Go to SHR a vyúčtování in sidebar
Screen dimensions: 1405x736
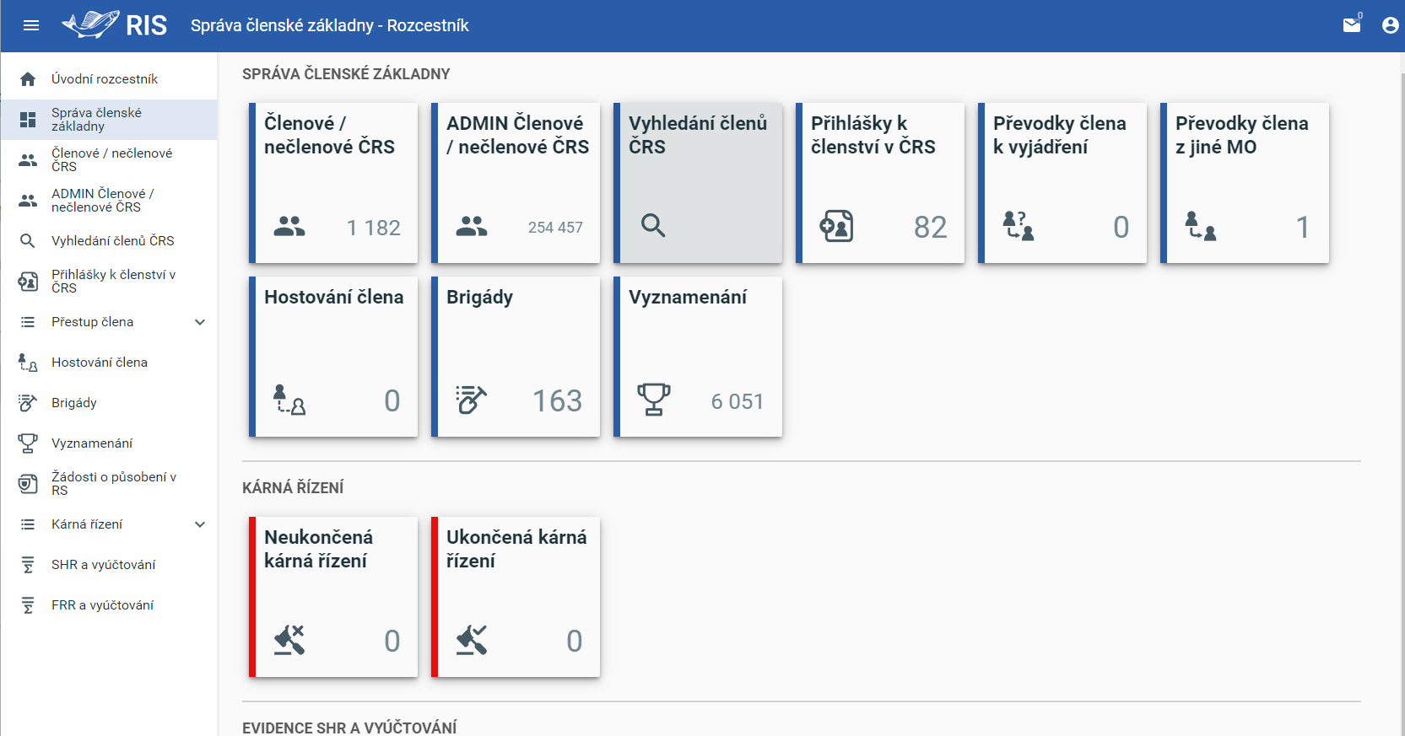coord(103,565)
